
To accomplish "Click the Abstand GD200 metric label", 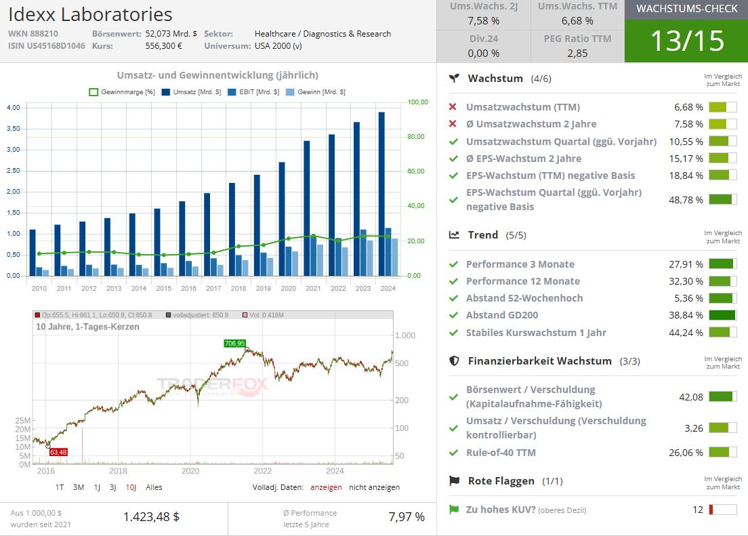I will 502,315.
